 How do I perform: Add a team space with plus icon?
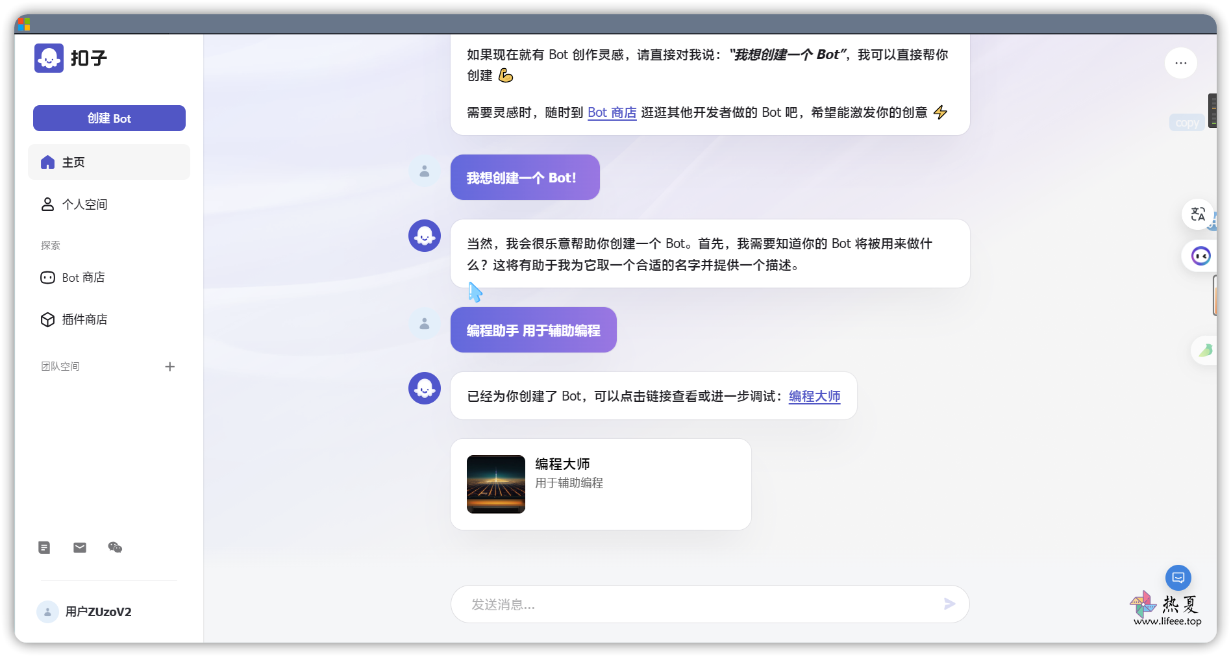click(170, 367)
